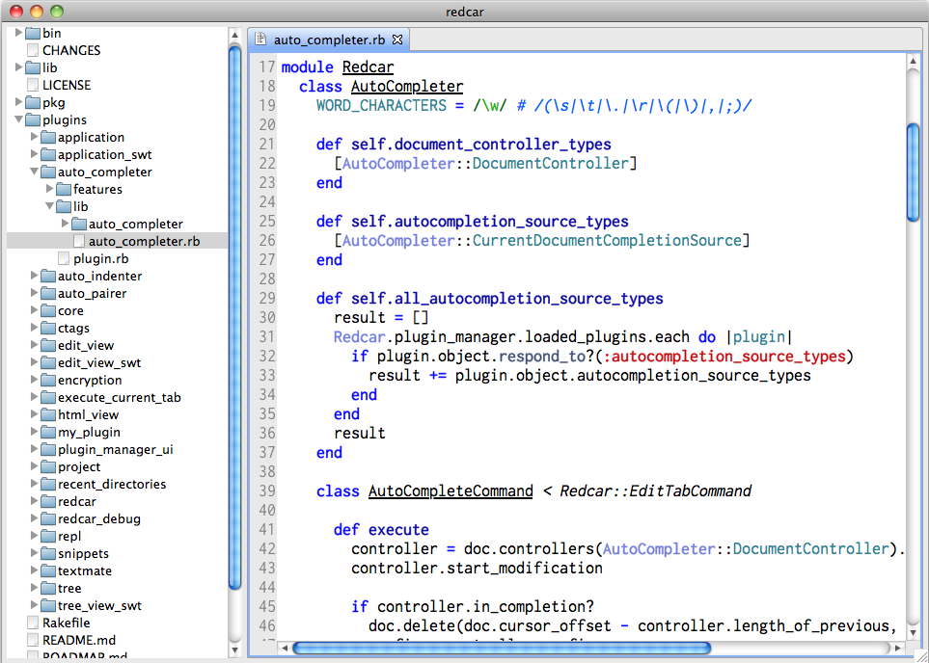Image resolution: width=929 pixels, height=663 pixels.
Task: Select the plugin_manager_ui folder
Action: 116,449
